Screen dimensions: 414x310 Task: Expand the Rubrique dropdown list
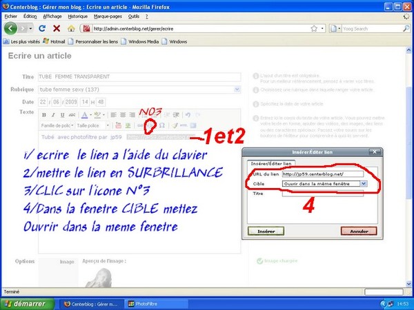(237, 90)
